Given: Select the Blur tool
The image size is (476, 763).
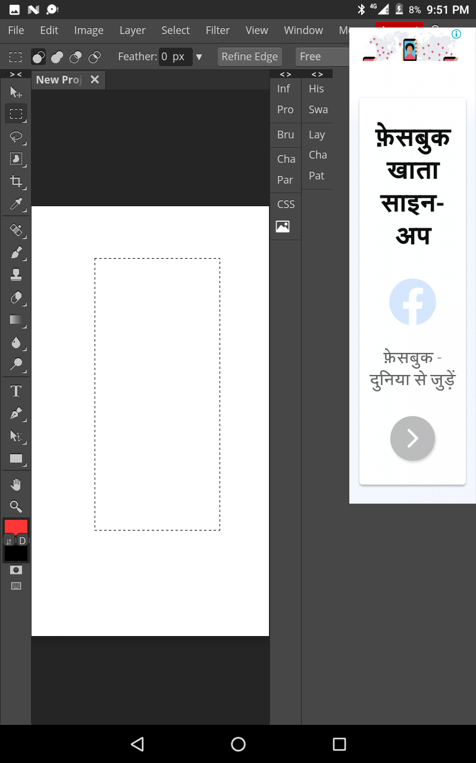Looking at the screenshot, I should coord(16,342).
